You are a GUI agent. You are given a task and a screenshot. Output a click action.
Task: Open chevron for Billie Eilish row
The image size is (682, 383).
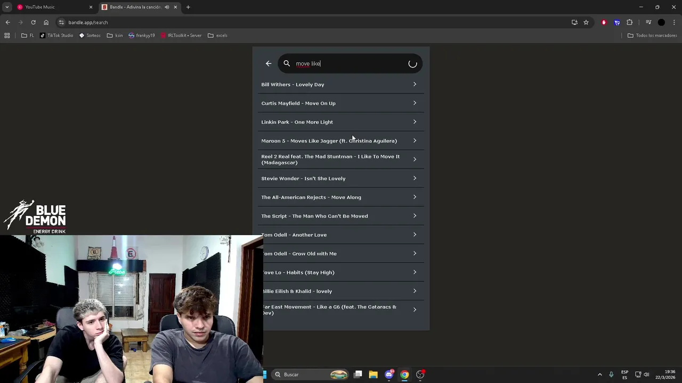[415, 291]
